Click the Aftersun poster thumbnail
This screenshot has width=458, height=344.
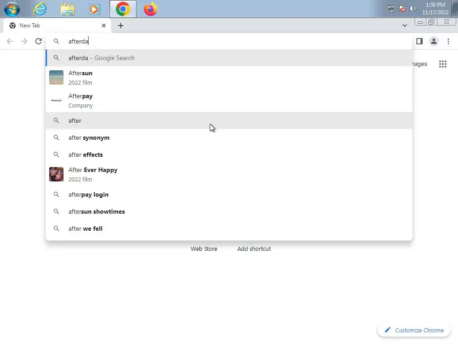click(56, 77)
